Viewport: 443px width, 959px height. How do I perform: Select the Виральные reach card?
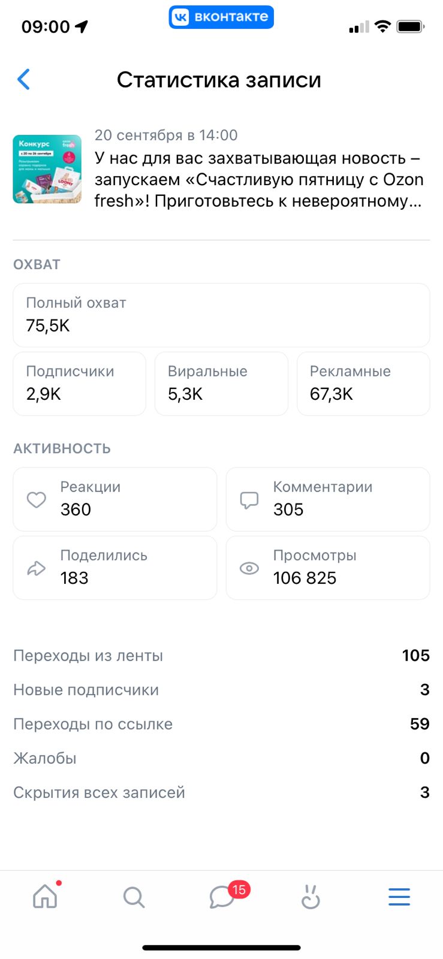coord(221,384)
